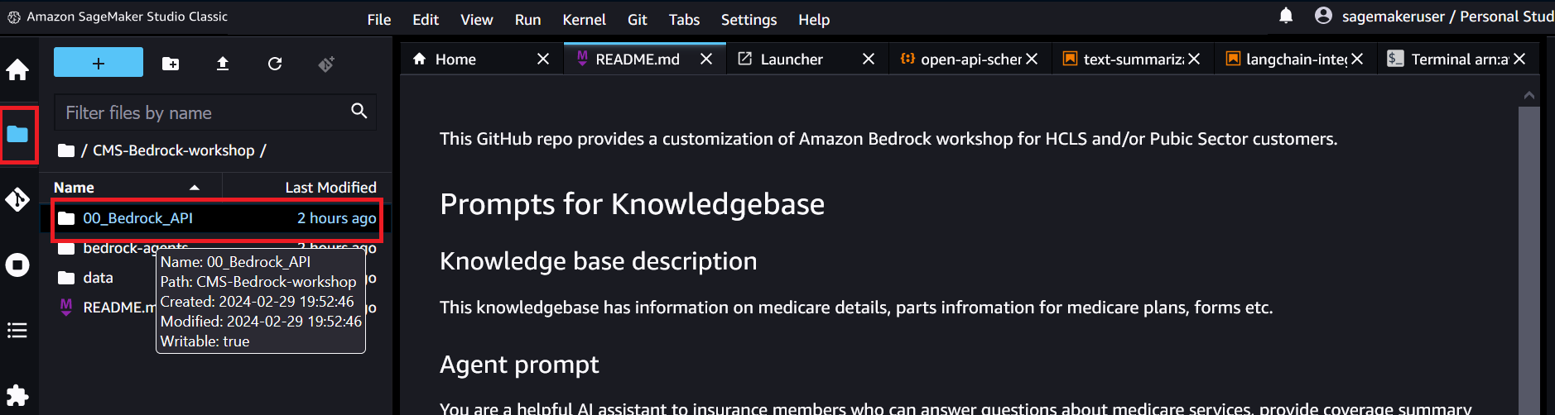Open the File menu

379,20
